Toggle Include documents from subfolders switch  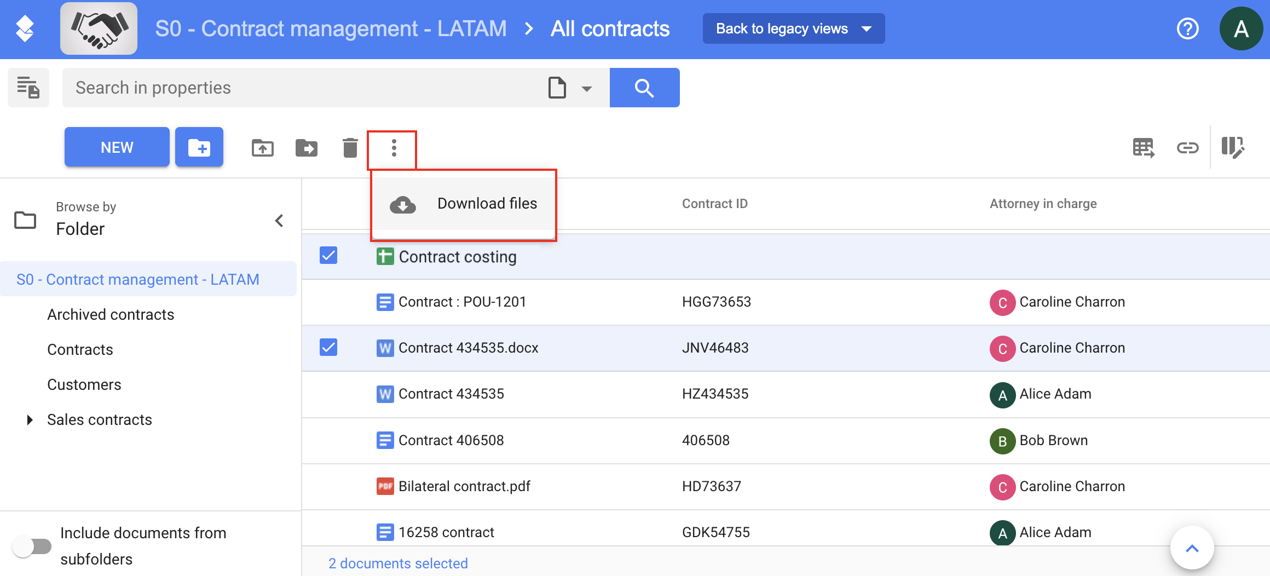32,546
